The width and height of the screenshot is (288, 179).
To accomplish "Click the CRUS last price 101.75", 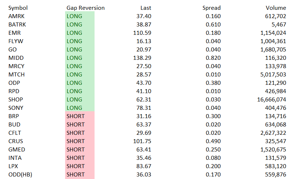I will coord(142,141).
